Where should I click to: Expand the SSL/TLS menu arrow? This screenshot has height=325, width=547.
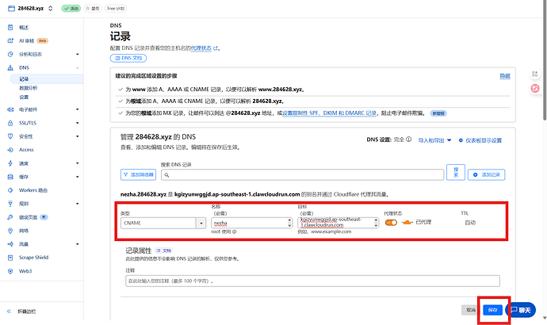click(78, 123)
